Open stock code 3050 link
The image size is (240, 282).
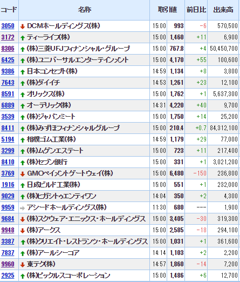pyautogui.click(x=8, y=26)
